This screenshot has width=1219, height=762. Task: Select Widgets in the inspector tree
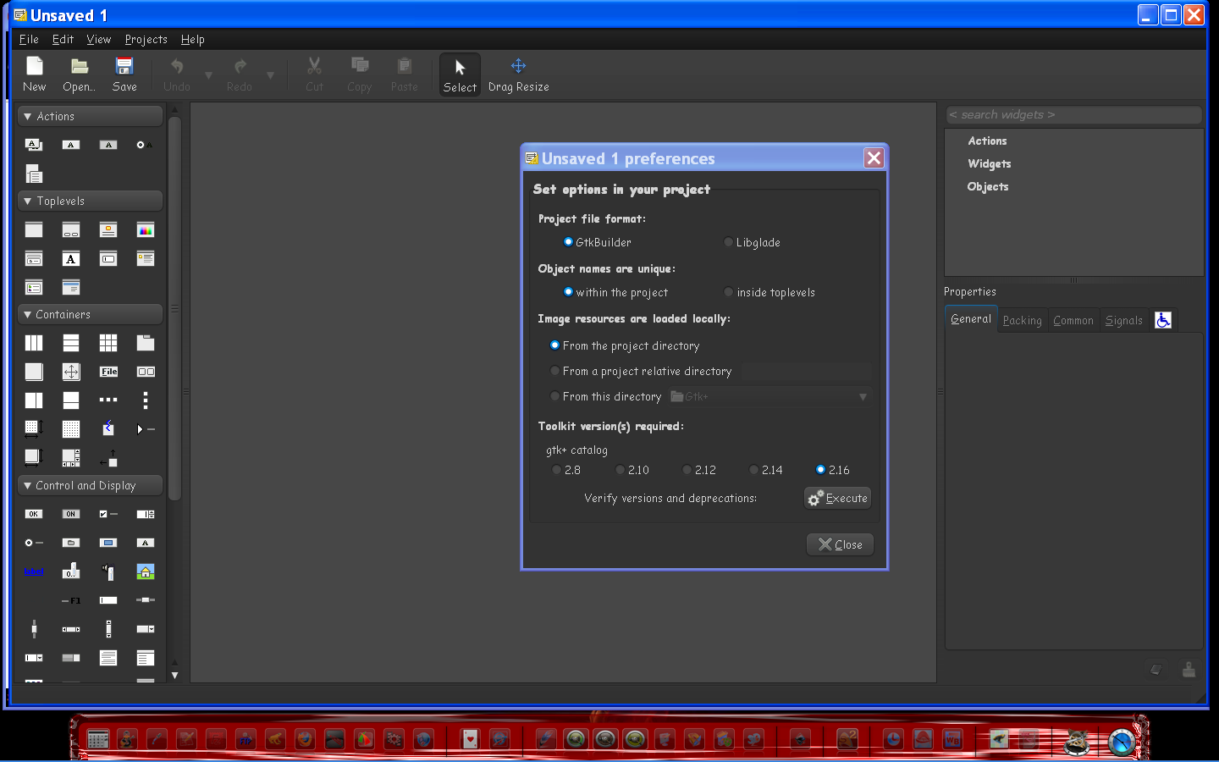click(989, 163)
